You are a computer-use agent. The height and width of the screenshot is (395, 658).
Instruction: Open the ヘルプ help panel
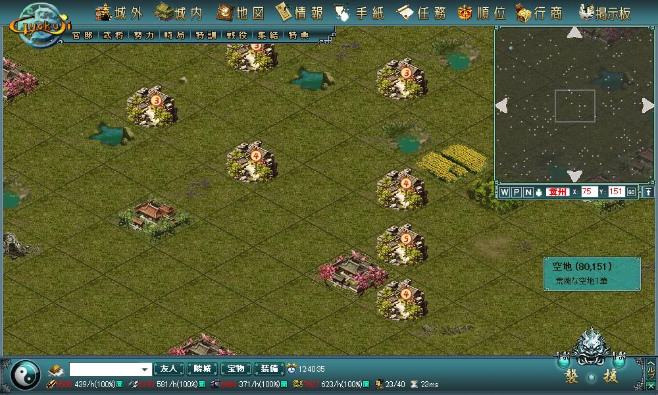tap(651, 369)
